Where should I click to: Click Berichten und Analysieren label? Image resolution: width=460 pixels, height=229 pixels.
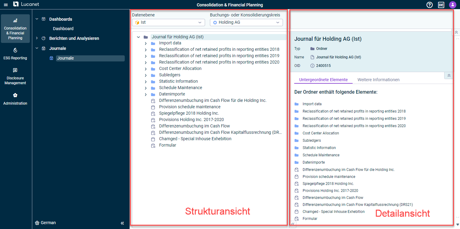74,38
